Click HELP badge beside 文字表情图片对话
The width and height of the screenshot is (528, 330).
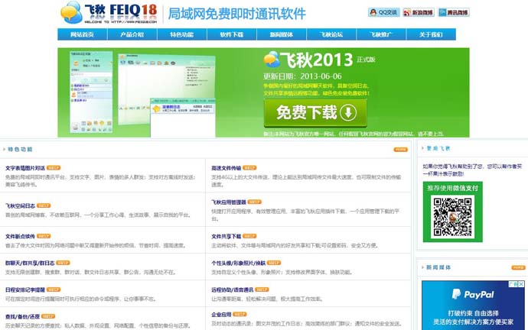54,168
